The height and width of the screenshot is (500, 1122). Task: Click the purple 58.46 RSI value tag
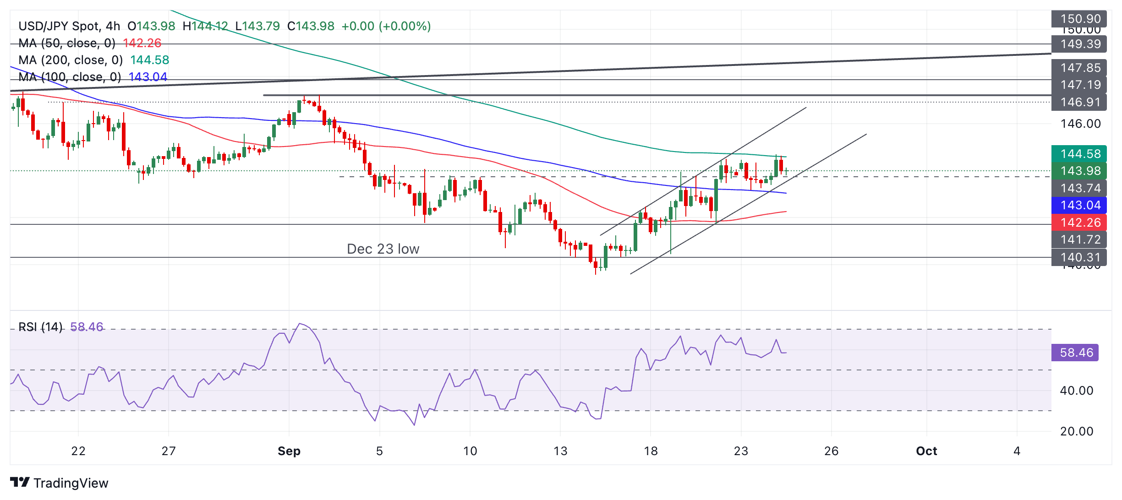[1075, 353]
